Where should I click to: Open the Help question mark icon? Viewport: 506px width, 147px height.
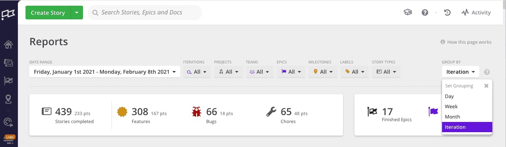tap(425, 13)
